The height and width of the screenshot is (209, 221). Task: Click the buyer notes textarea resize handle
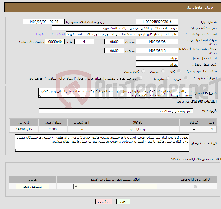point(16,150)
